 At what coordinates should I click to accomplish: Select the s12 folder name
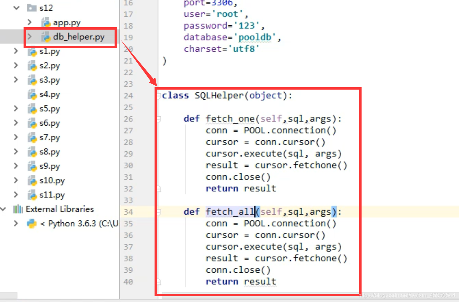click(x=46, y=8)
